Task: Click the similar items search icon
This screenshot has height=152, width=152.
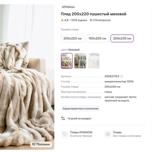Action: click(33, 144)
